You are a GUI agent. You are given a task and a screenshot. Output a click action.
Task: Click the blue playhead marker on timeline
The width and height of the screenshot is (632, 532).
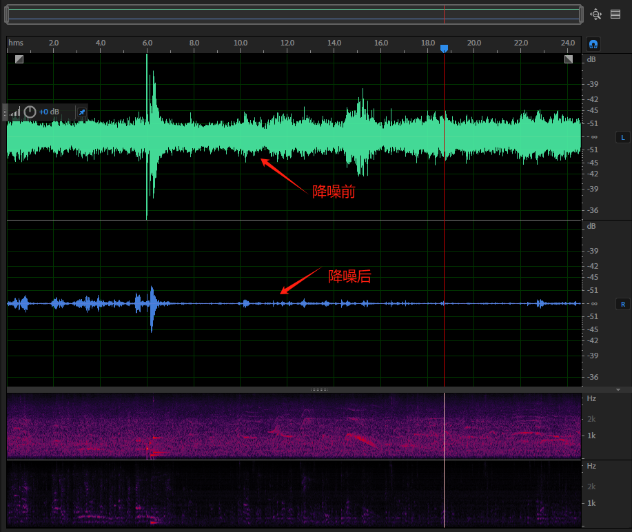coord(444,48)
